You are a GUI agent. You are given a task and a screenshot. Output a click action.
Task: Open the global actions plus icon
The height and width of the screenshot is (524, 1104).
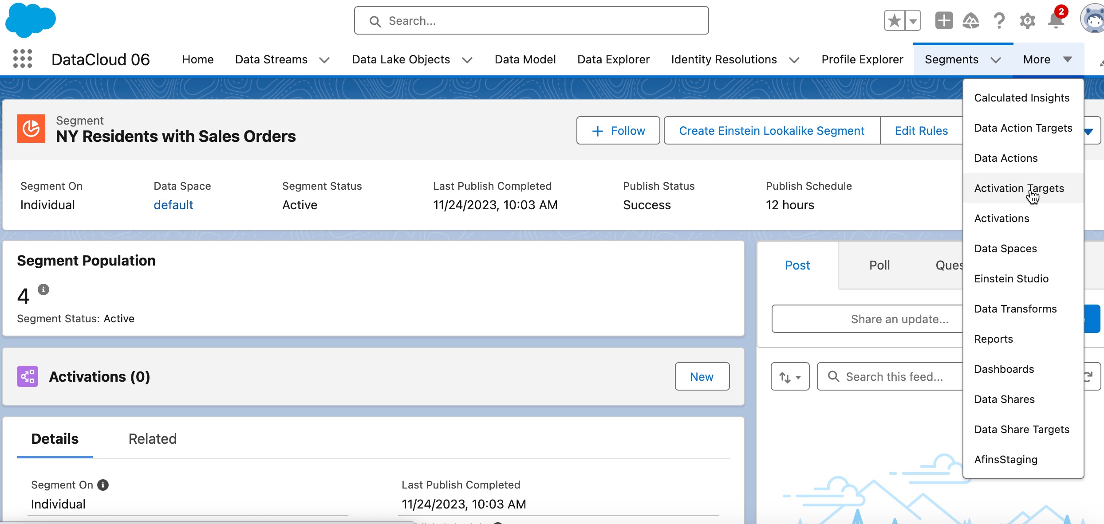(944, 20)
